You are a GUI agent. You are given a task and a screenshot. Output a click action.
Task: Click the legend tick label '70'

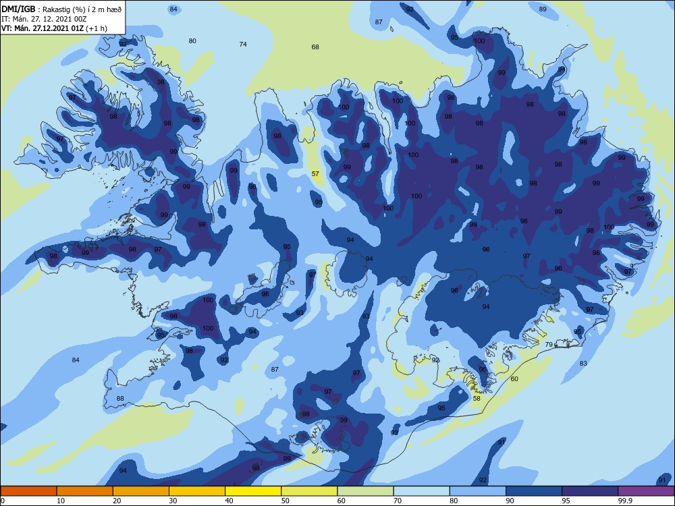tap(398, 501)
